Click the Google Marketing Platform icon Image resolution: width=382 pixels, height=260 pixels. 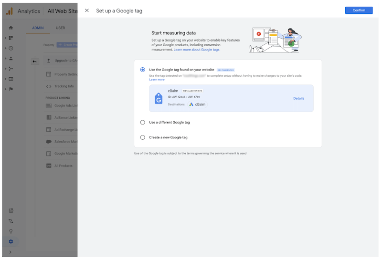49,154
